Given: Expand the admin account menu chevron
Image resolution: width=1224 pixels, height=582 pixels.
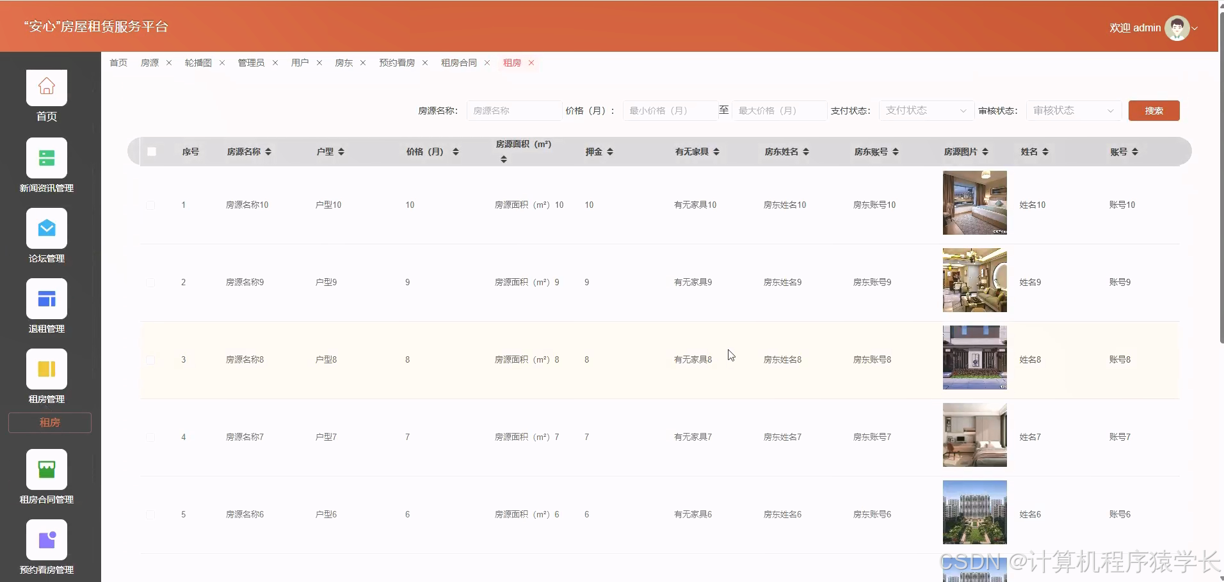Looking at the screenshot, I should point(1196,28).
